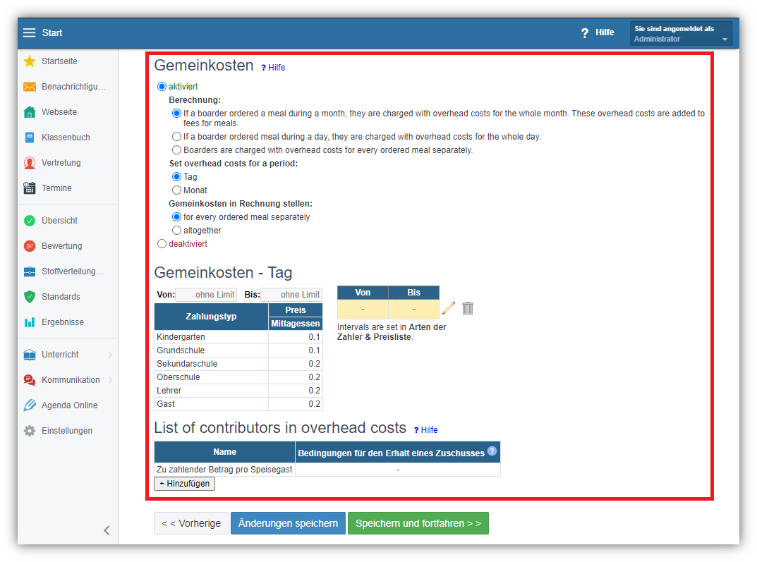Click the trash can delete icon
Image resolution: width=757 pixels, height=562 pixels.
[468, 308]
